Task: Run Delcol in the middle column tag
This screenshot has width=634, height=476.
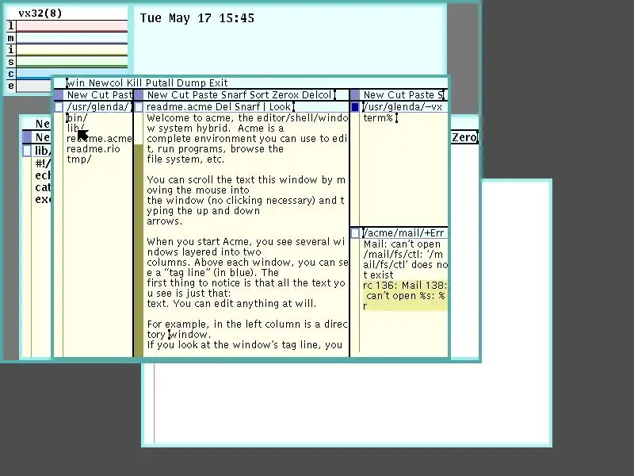Action: [x=316, y=95]
